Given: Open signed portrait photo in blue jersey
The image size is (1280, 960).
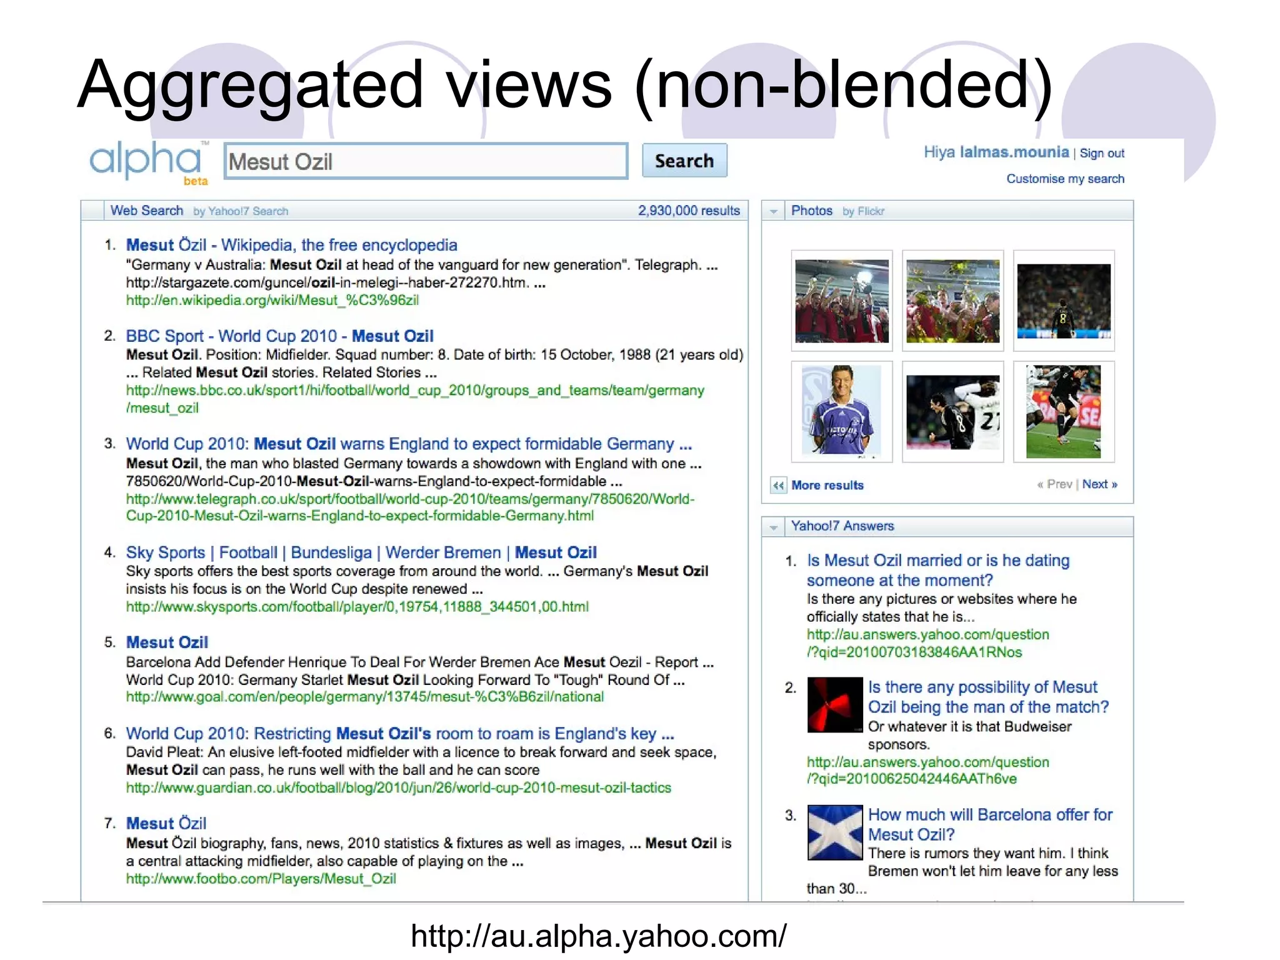Looking at the screenshot, I should [841, 411].
